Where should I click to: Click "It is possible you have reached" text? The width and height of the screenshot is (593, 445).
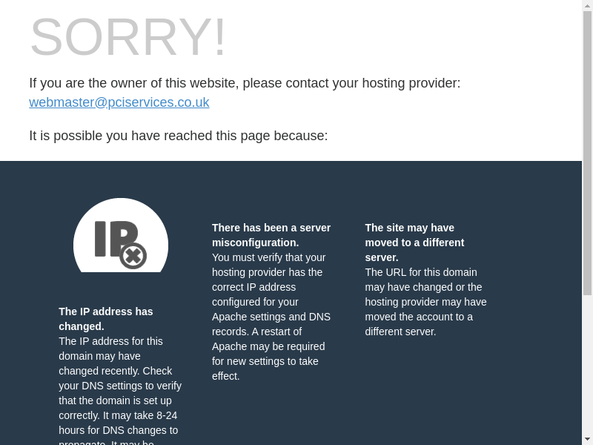(179, 136)
